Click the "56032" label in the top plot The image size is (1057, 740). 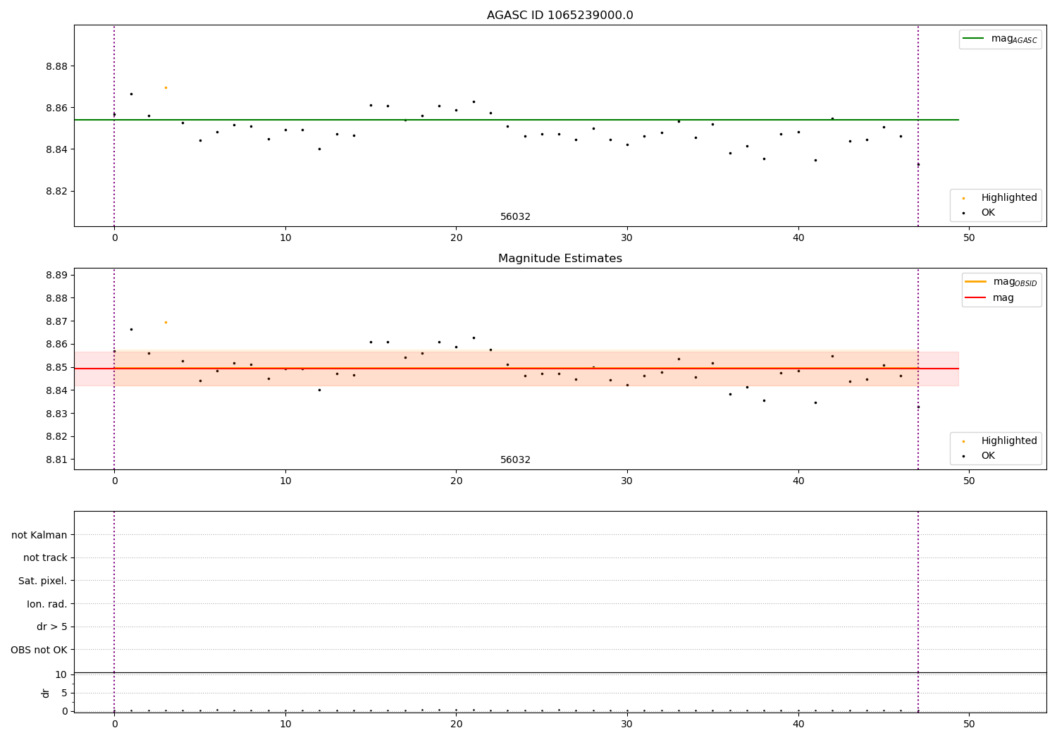[x=515, y=217]
